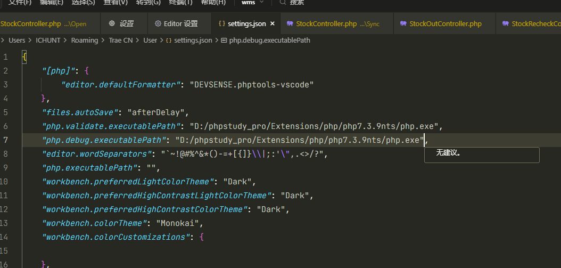Click PHP elephant icon on StockController.php ...\Sync tab
The width and height of the screenshot is (561, 268).
290,23
